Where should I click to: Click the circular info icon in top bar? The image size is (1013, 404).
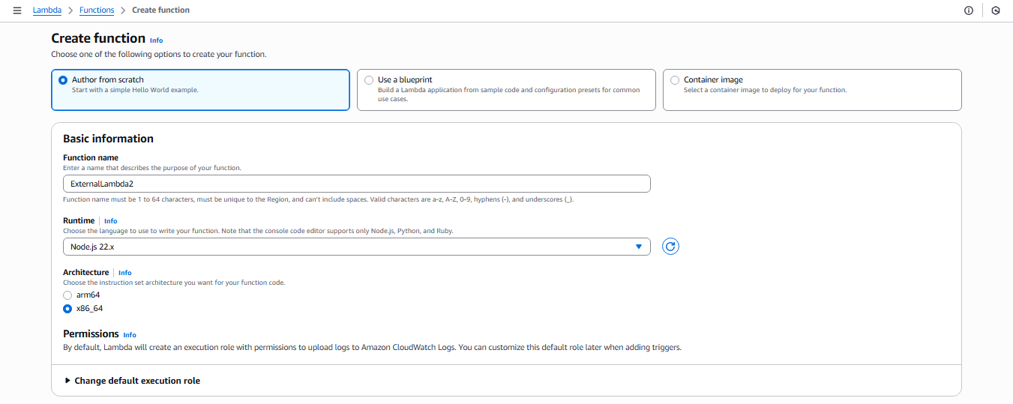coord(968,10)
